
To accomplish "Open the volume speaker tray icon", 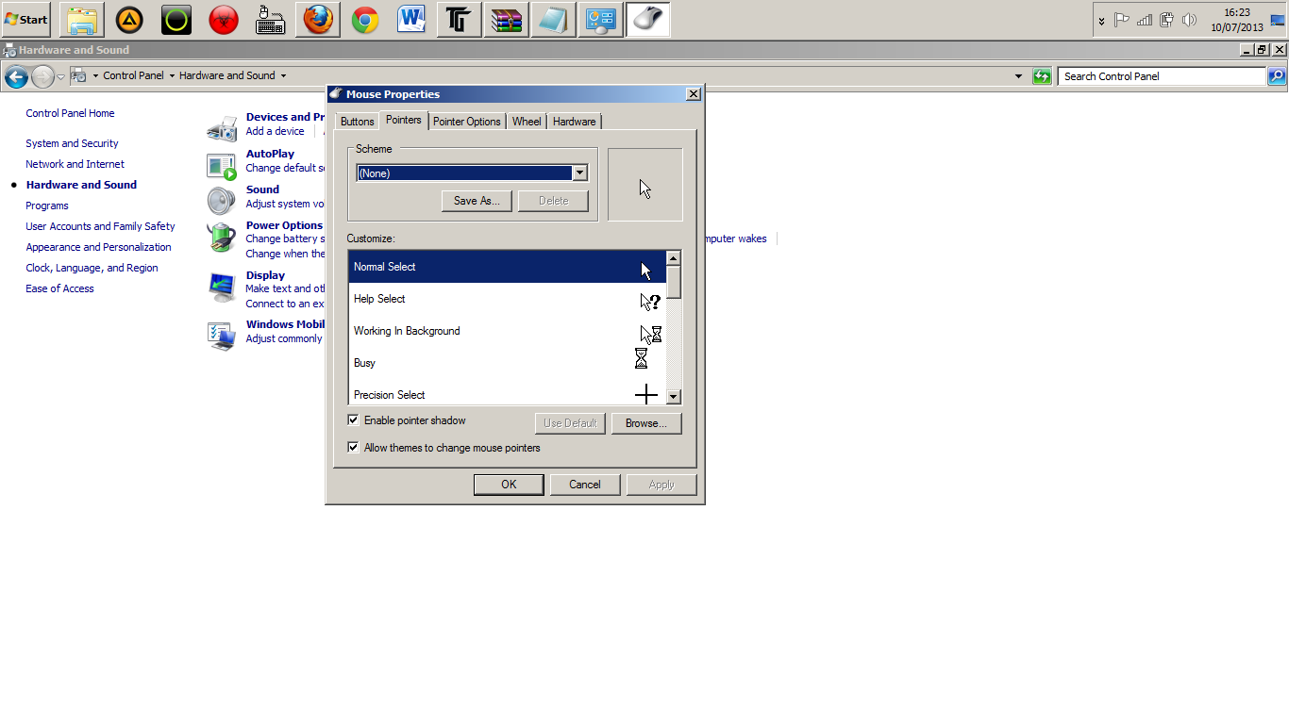I will coord(1190,20).
